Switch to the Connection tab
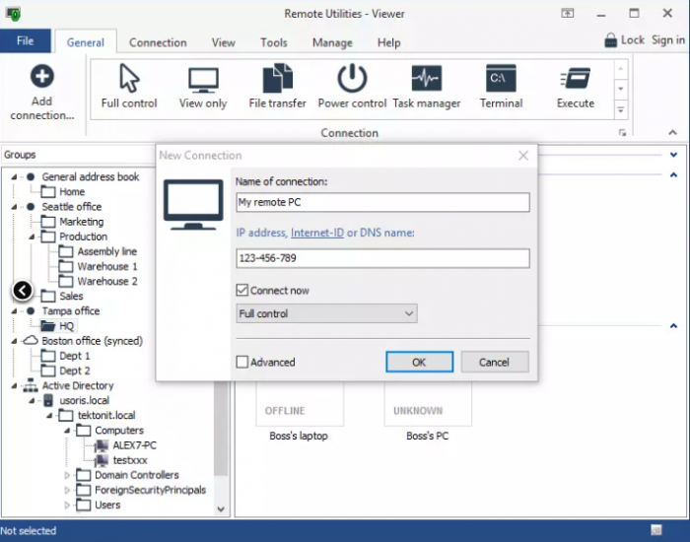The image size is (690, 542). click(x=158, y=42)
